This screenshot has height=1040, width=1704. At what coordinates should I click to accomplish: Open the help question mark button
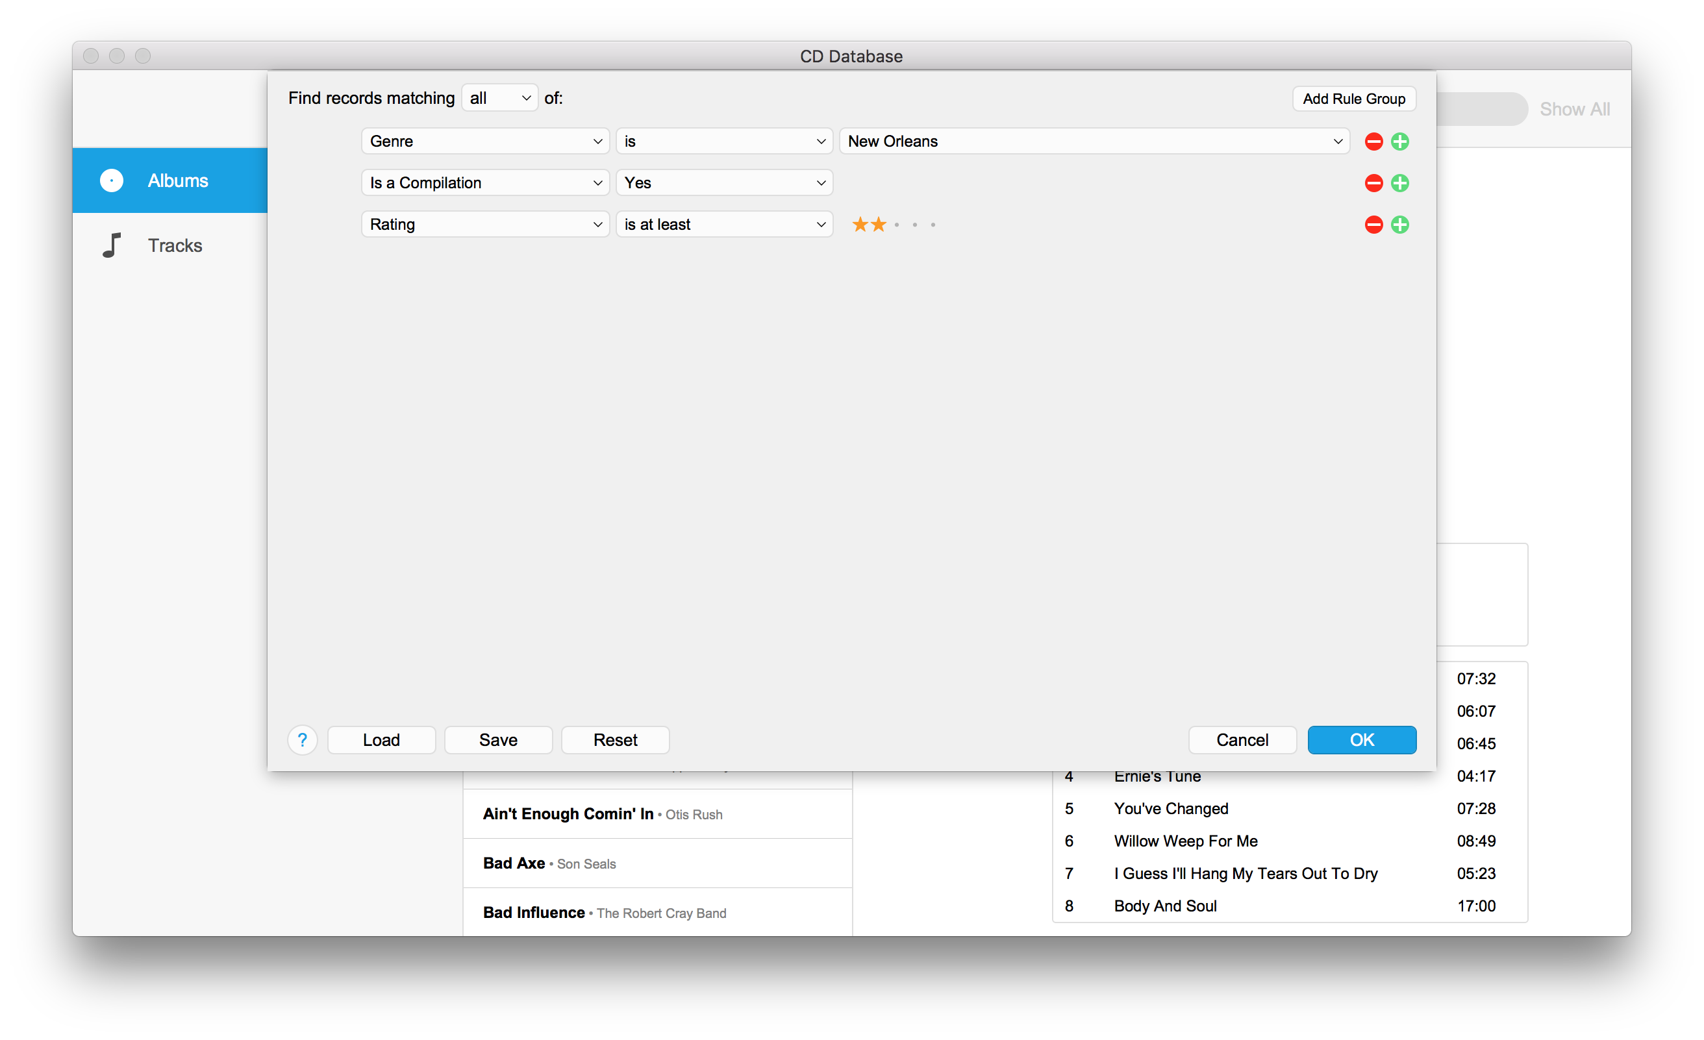302,740
